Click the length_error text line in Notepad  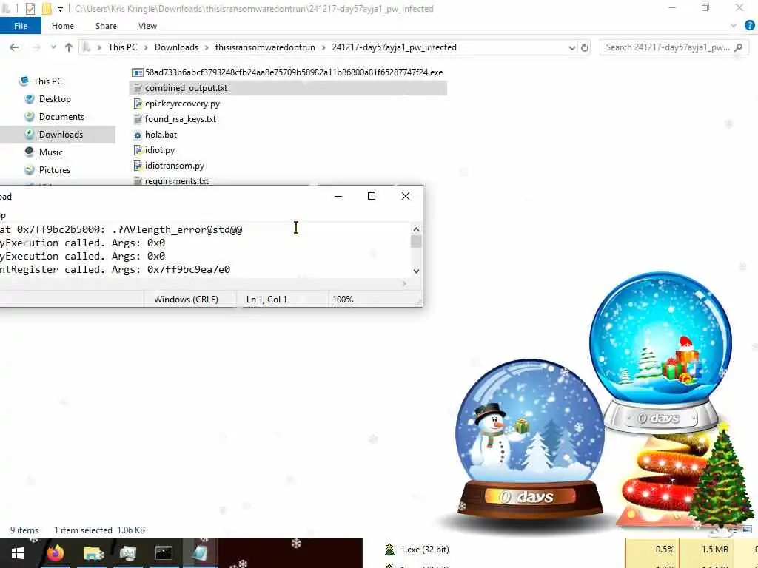121,230
